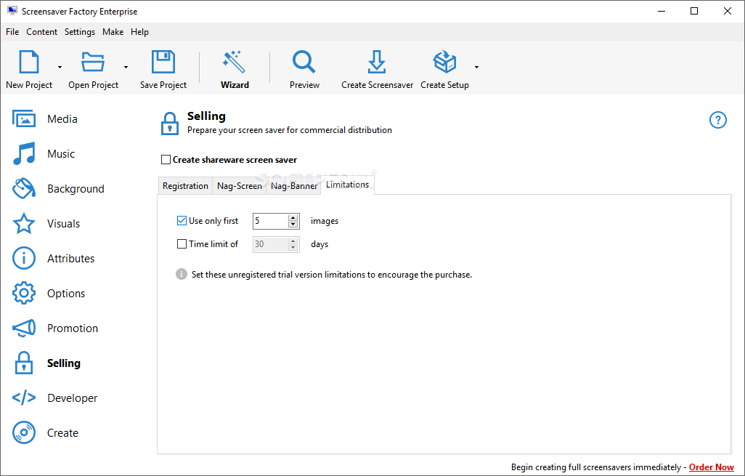Click the app icon in title bar

(x=12, y=11)
